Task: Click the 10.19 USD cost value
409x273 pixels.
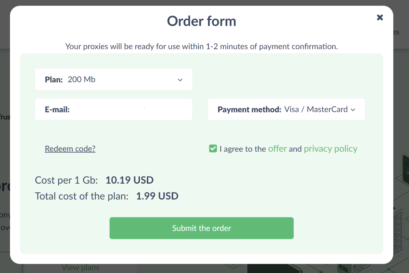Action: 129,180
